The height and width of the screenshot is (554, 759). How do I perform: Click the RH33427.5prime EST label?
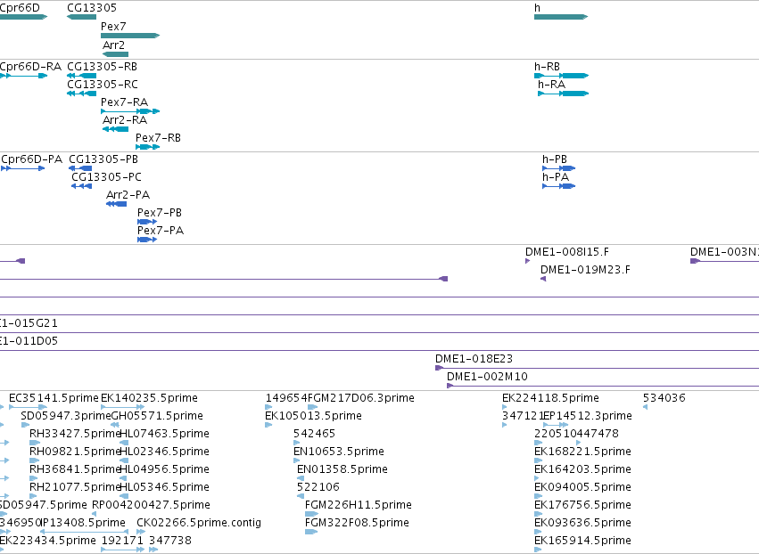pyautogui.click(x=75, y=434)
